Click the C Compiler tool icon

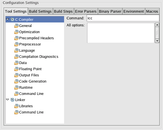coord(12,19)
